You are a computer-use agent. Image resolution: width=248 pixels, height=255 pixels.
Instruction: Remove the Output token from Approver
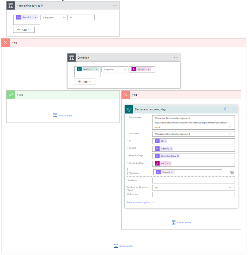coord(172,172)
